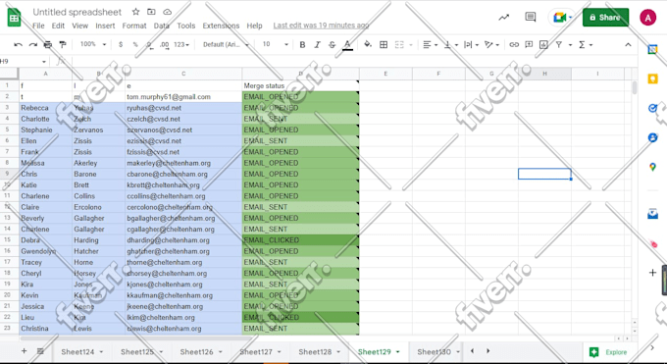Click the Redo icon
The image size is (667, 364).
click(x=32, y=45)
